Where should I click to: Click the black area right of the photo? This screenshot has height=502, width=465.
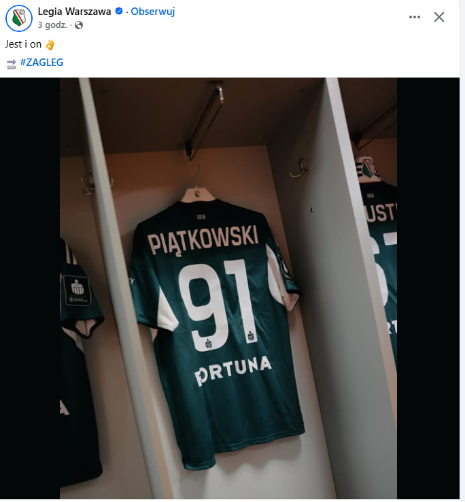[428, 288]
